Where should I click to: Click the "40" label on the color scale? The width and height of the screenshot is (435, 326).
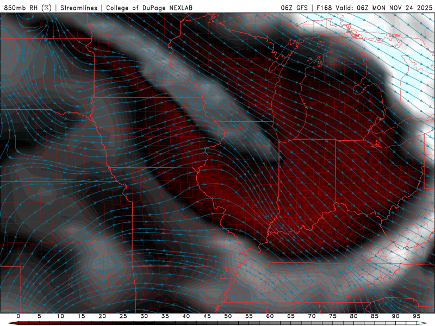coord(186,316)
